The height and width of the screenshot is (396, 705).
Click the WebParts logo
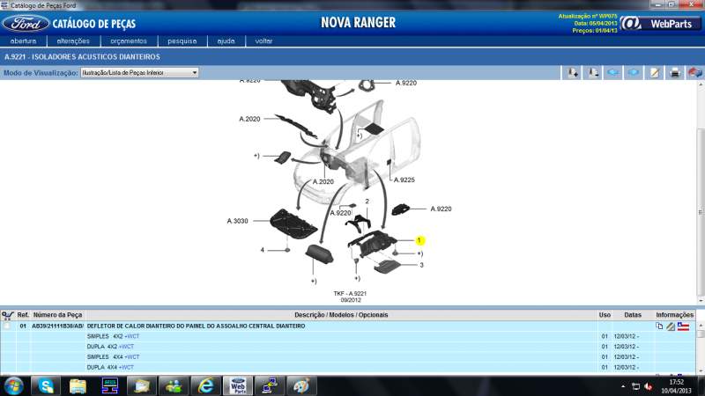659,24
